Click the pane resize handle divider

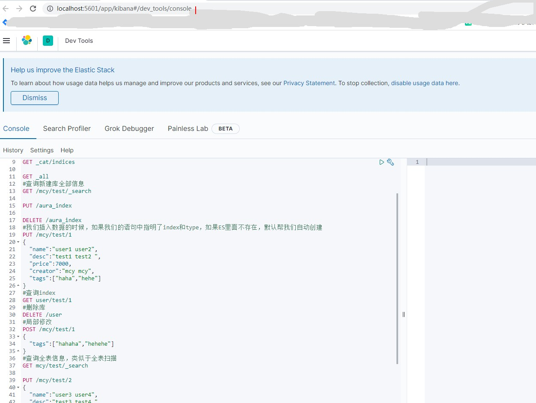[x=404, y=314]
